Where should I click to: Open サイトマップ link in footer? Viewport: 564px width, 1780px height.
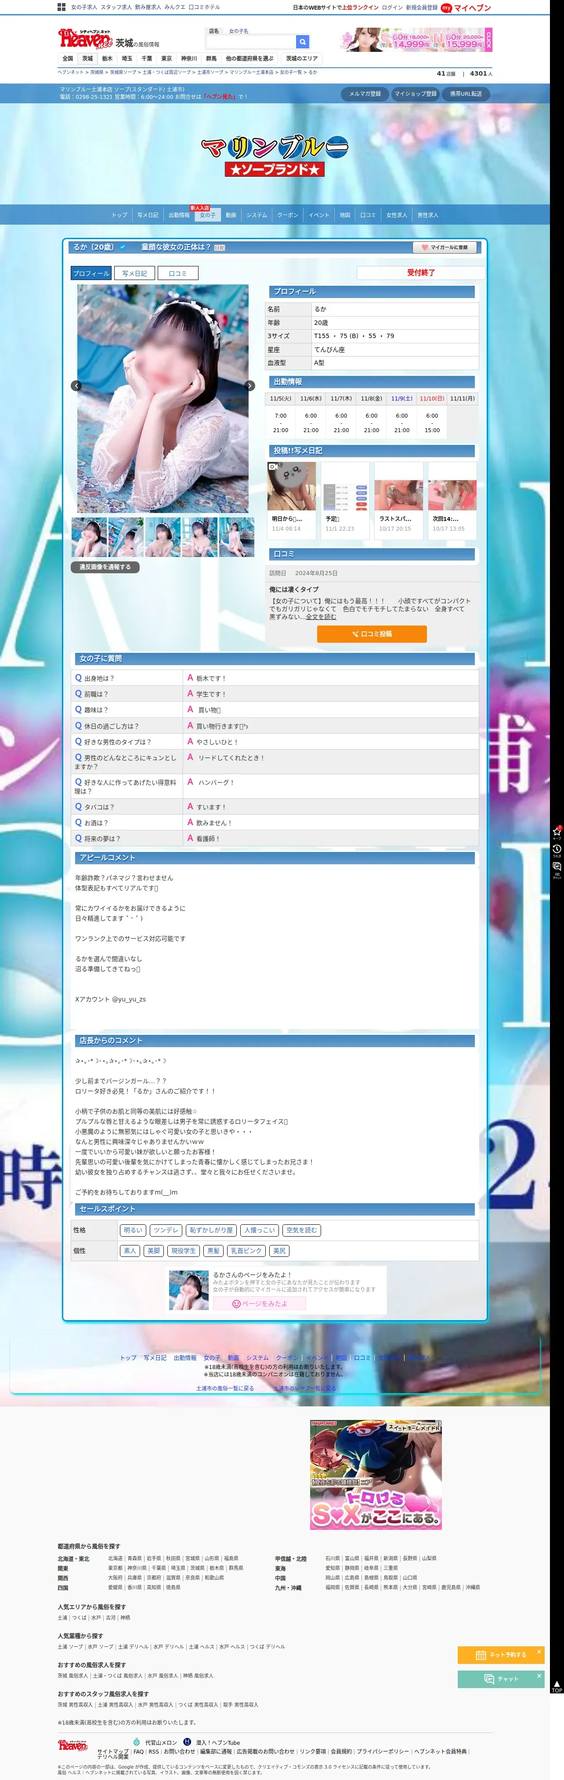tap(112, 1752)
